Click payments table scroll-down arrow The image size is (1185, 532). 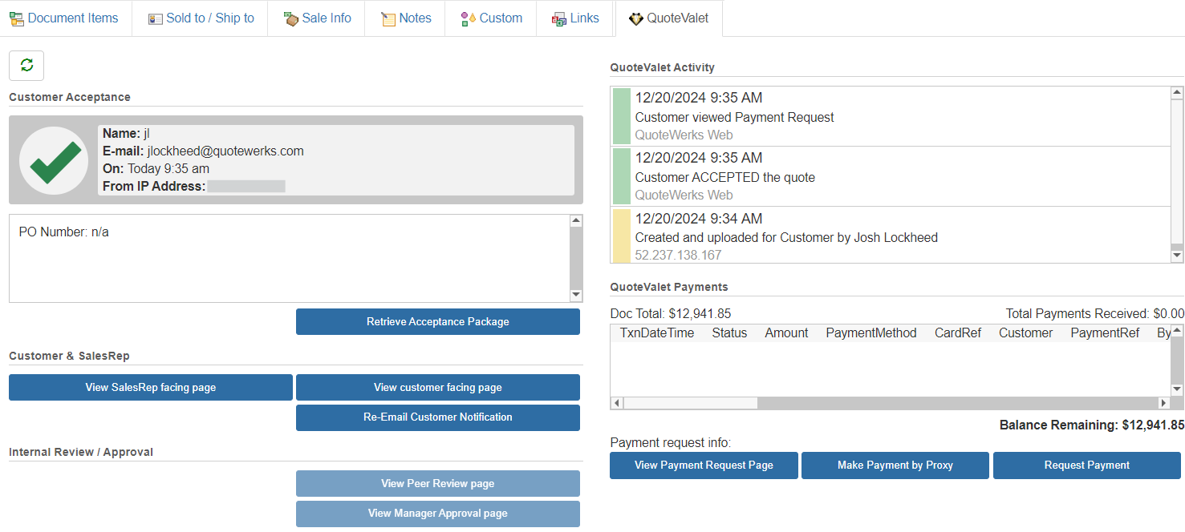(x=1177, y=389)
